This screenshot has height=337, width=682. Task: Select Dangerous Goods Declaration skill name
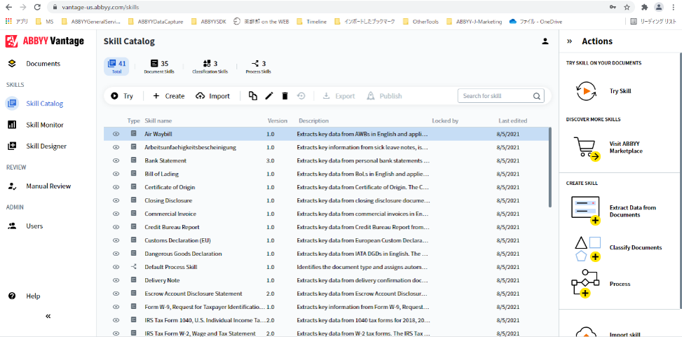point(183,254)
